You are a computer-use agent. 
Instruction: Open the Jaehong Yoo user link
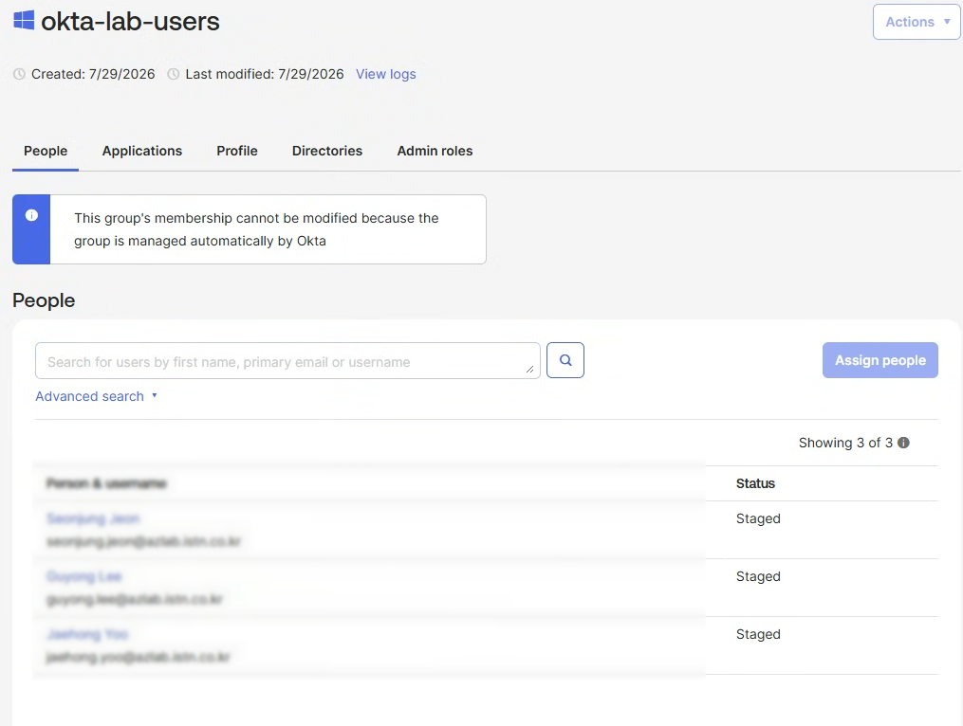click(x=87, y=635)
